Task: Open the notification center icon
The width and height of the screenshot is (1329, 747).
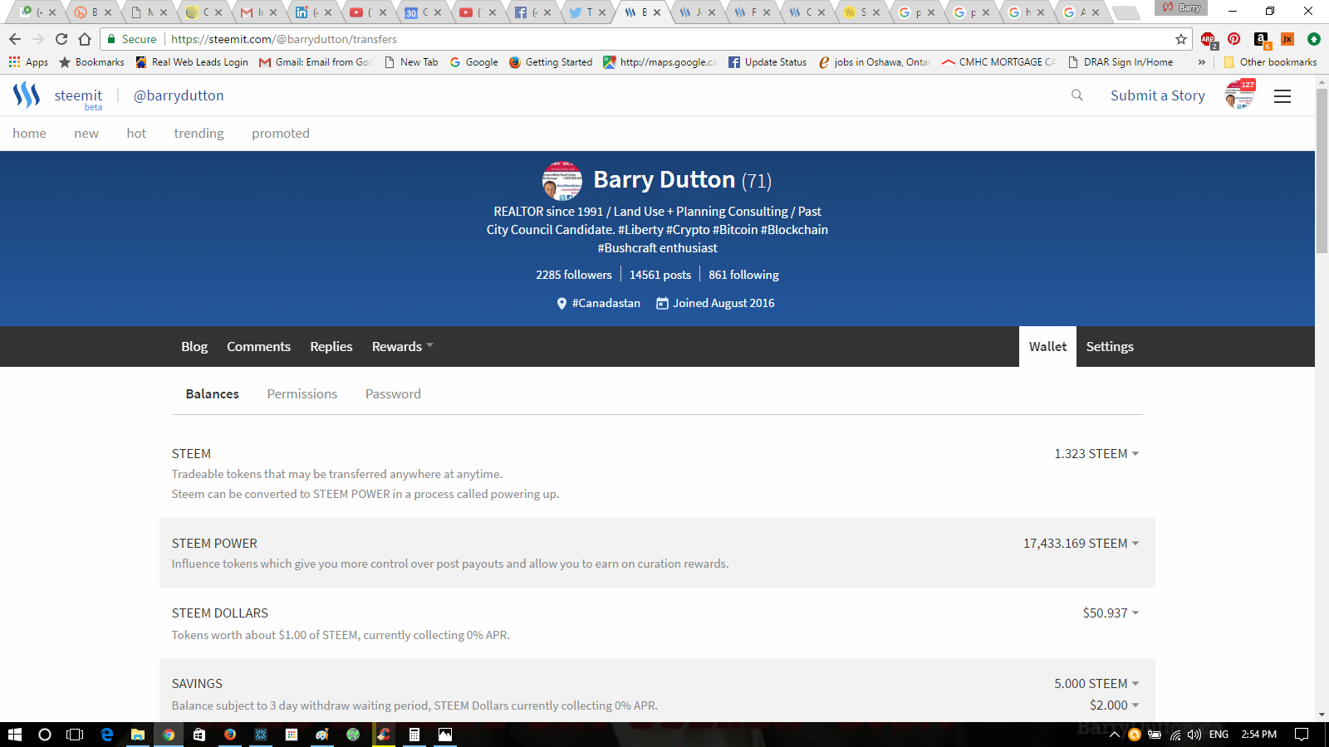Action: pyautogui.click(x=1302, y=735)
